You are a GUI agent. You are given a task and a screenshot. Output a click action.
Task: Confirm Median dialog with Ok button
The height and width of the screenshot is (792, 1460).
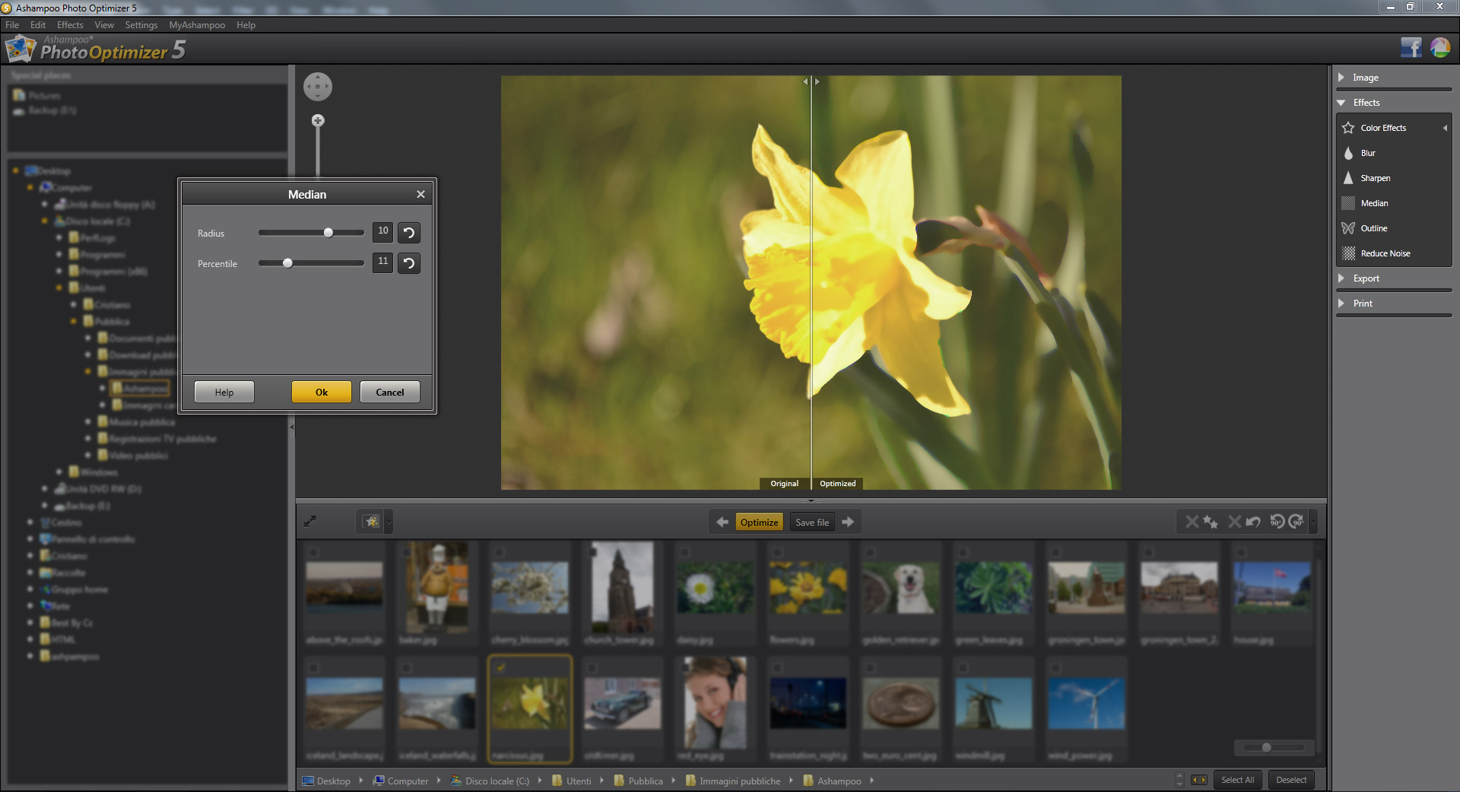[321, 392]
